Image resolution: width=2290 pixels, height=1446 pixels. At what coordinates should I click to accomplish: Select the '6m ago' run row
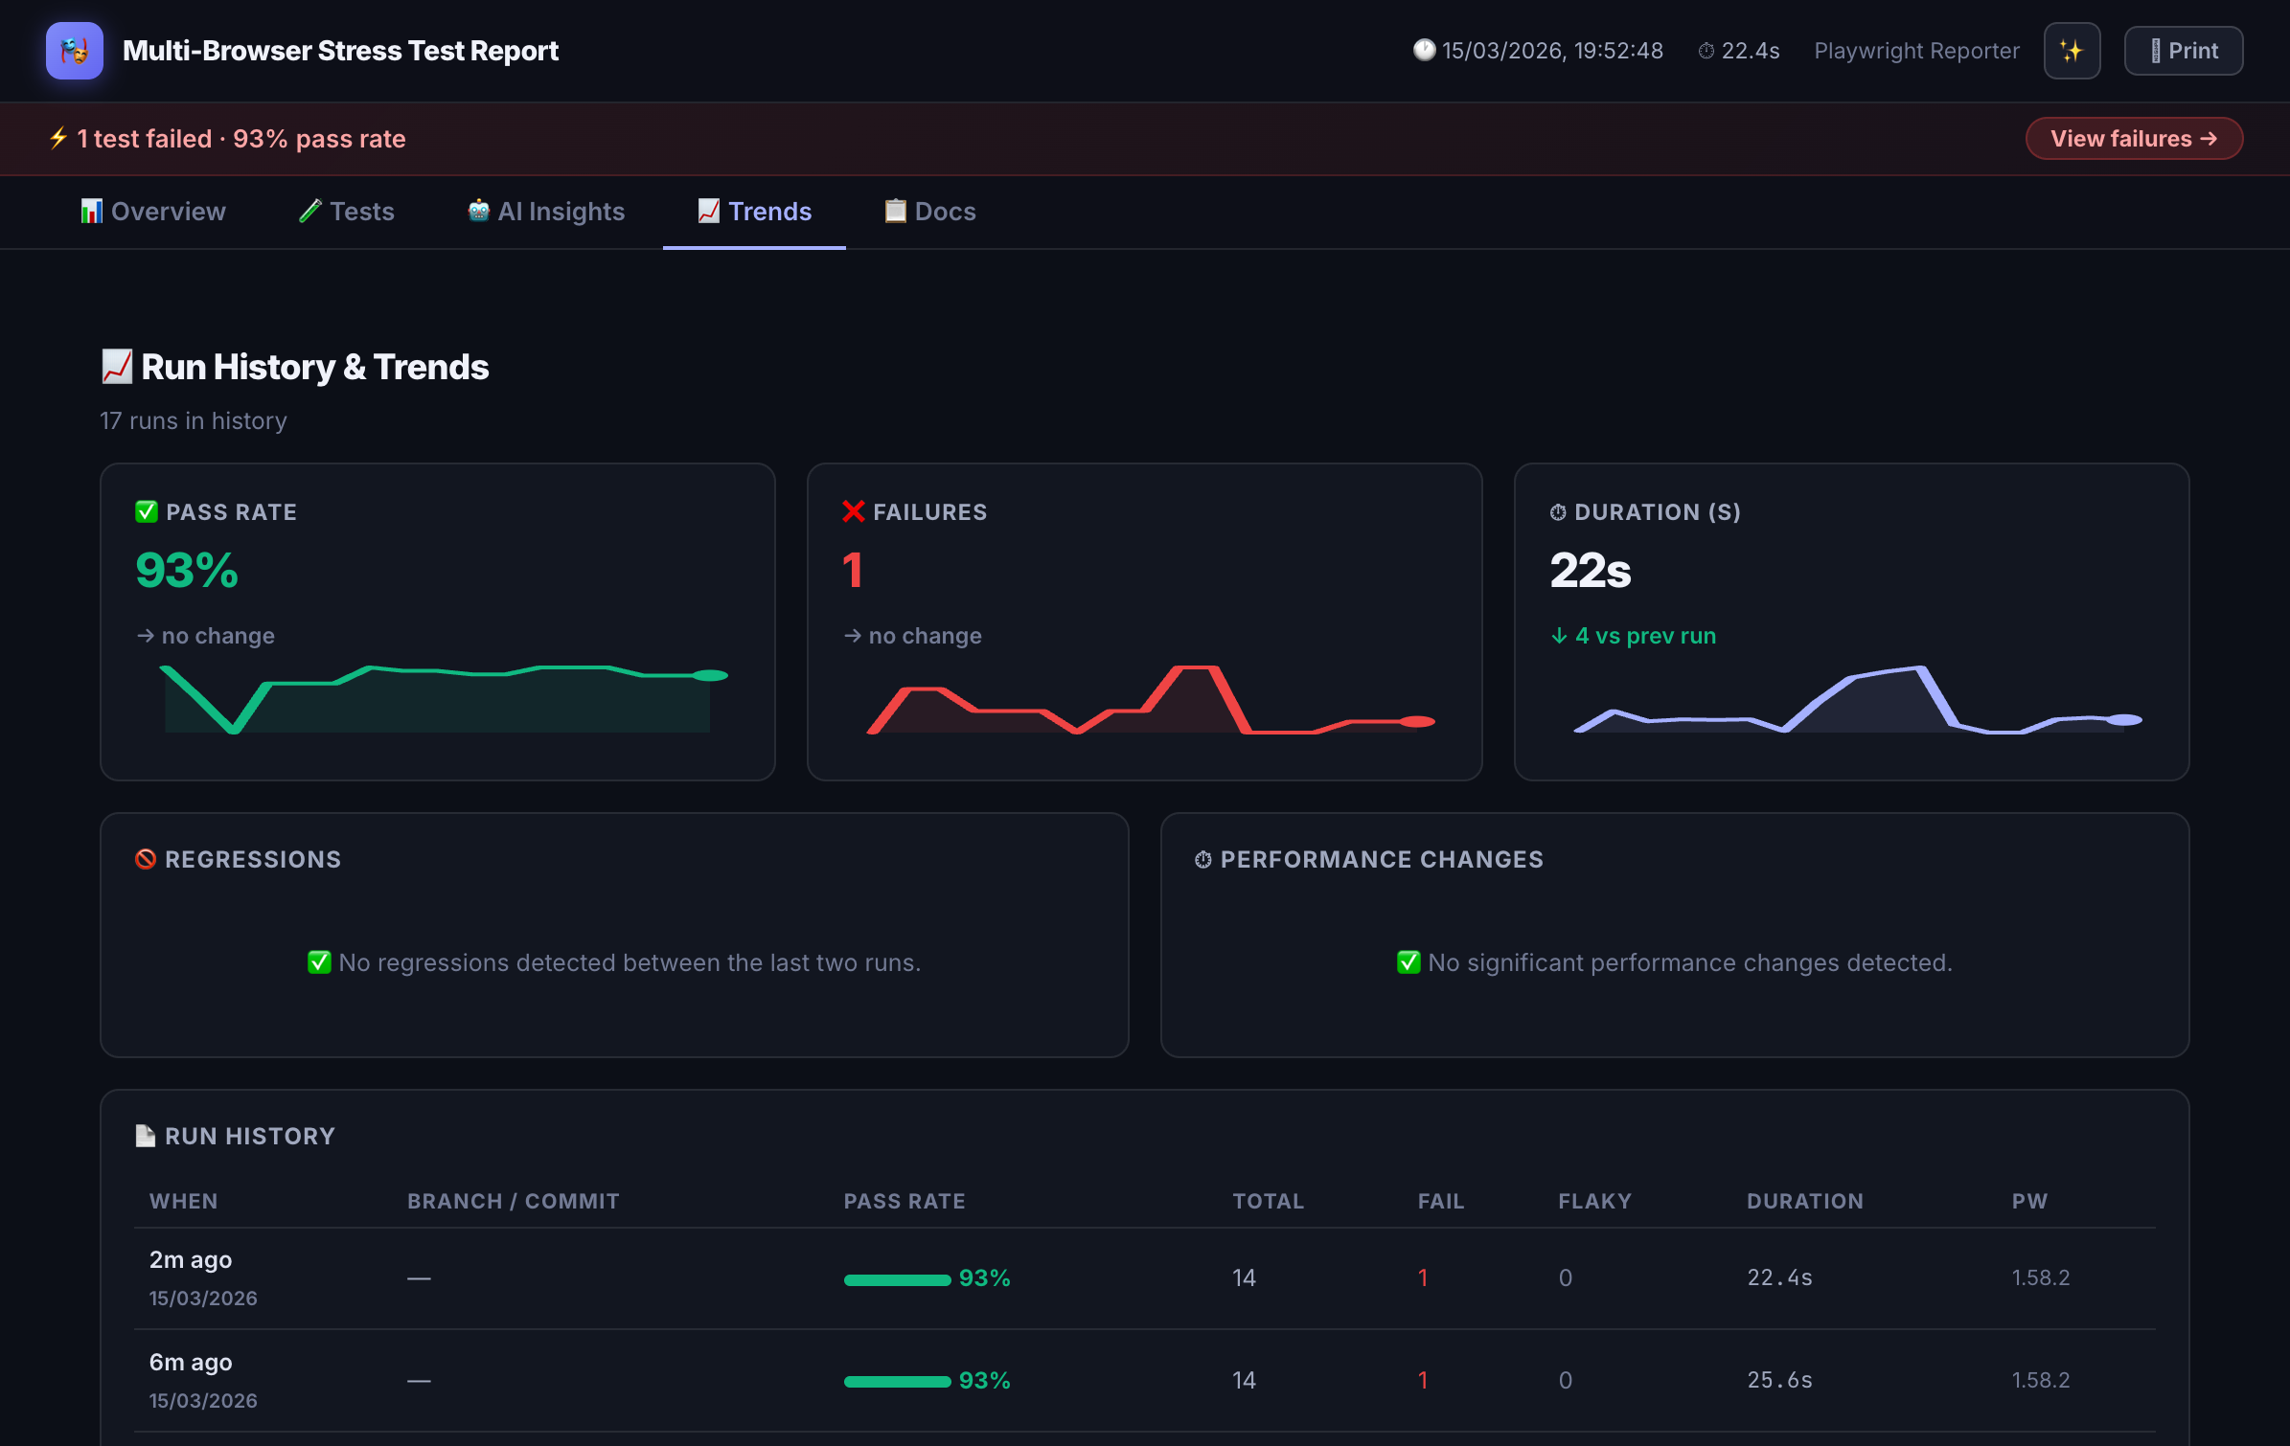[x=1145, y=1381]
